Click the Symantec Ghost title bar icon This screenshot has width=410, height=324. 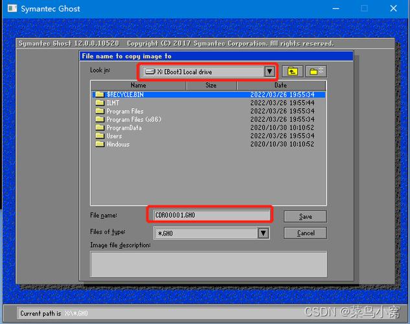12,8
